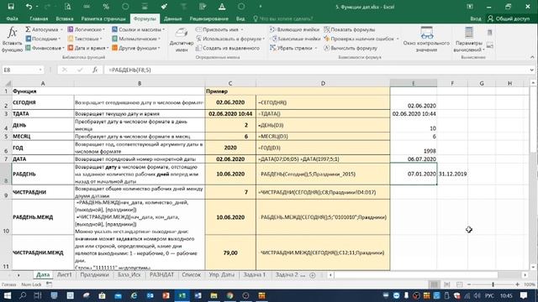This screenshot has height=302, width=538.
Task: Click the print preview icon in quick access toolbar
Action: [x=67, y=7]
